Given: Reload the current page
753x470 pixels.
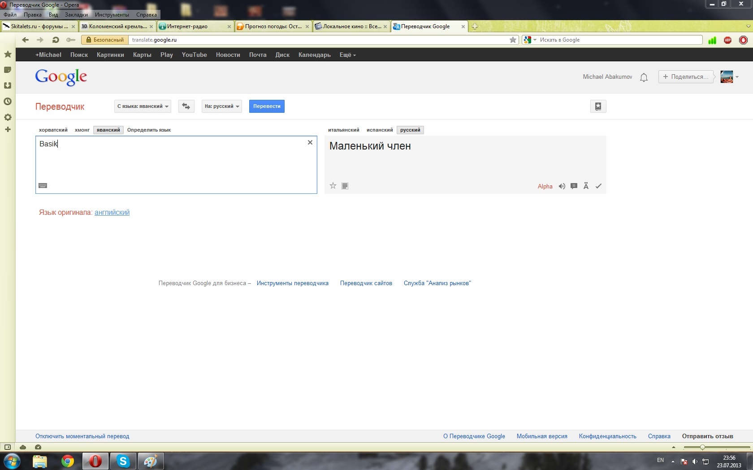Looking at the screenshot, I should tap(56, 40).
